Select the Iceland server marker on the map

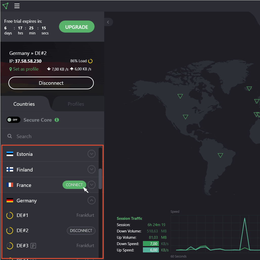coord(249,88)
